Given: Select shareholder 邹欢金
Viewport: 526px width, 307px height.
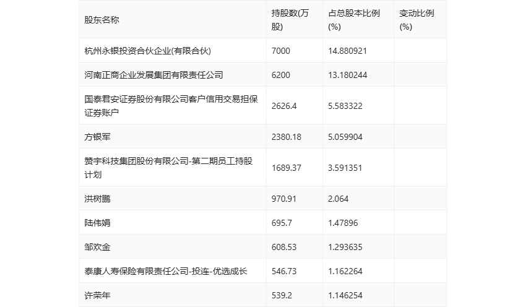Looking at the screenshot, I should pos(97,247).
